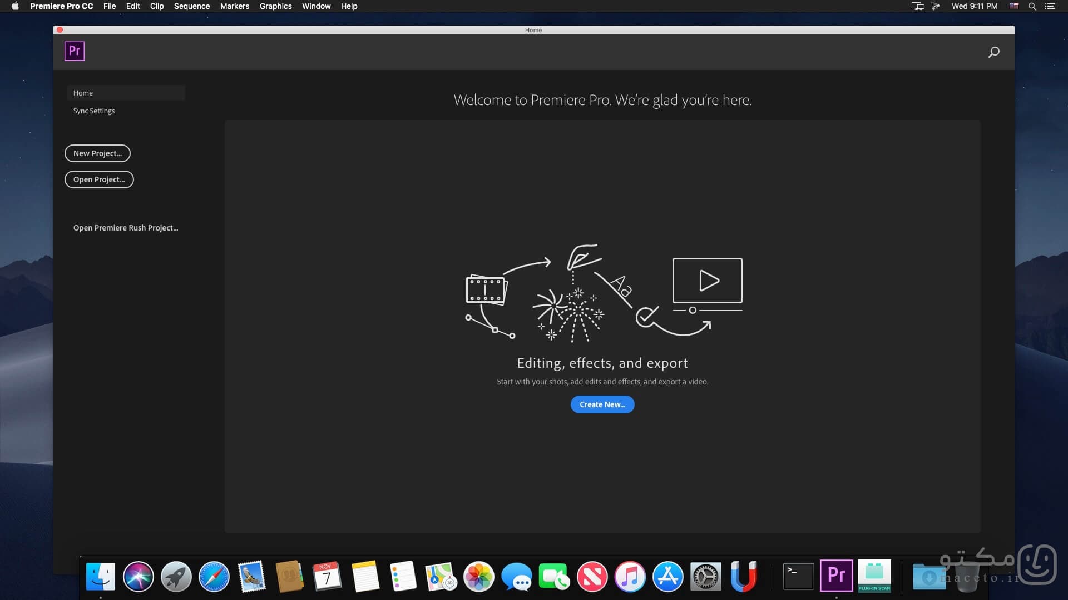Open App Store from the dock
The width and height of the screenshot is (1068, 600).
[x=667, y=576]
